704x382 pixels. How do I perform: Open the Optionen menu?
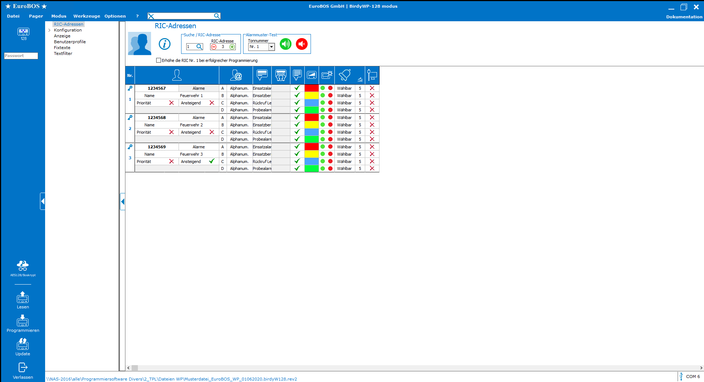click(115, 16)
